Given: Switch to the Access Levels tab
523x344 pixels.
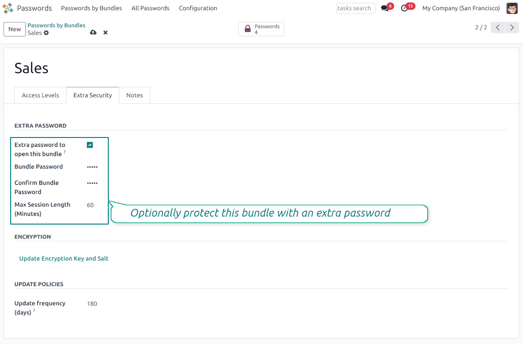Looking at the screenshot, I should pos(40,95).
